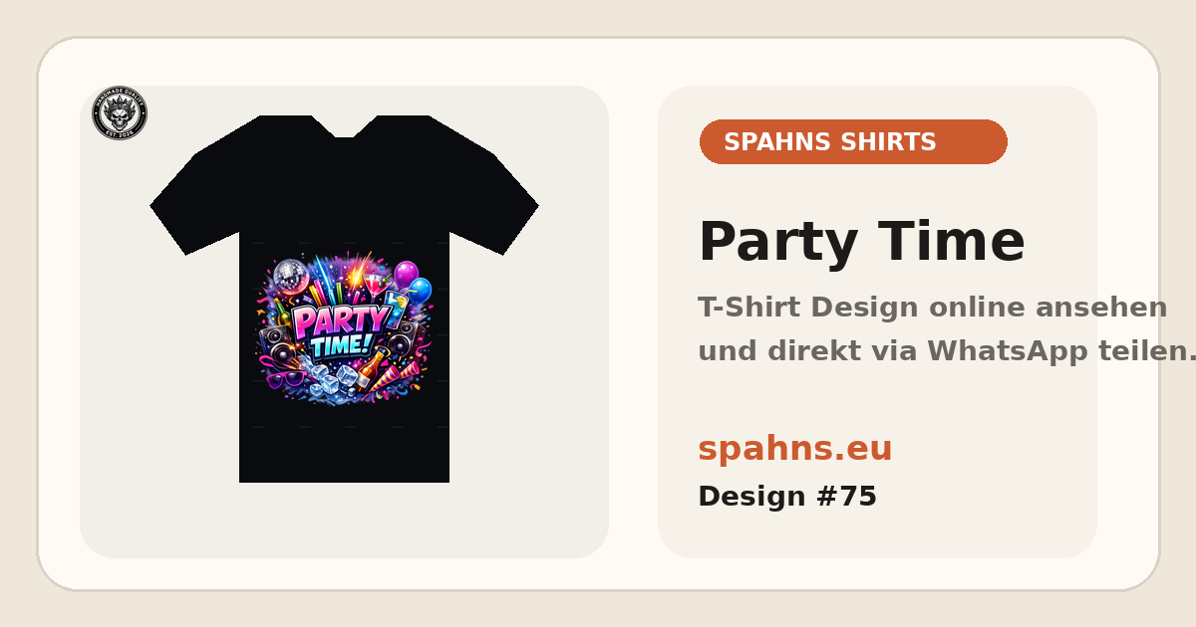Viewport: 1196px width, 627px height.
Task: Click the T-Shirt Design online ansehen text
Action: pos(932,308)
